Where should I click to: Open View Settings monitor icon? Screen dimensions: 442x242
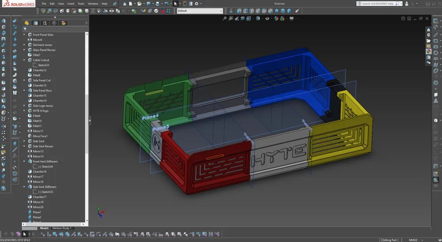point(291,19)
